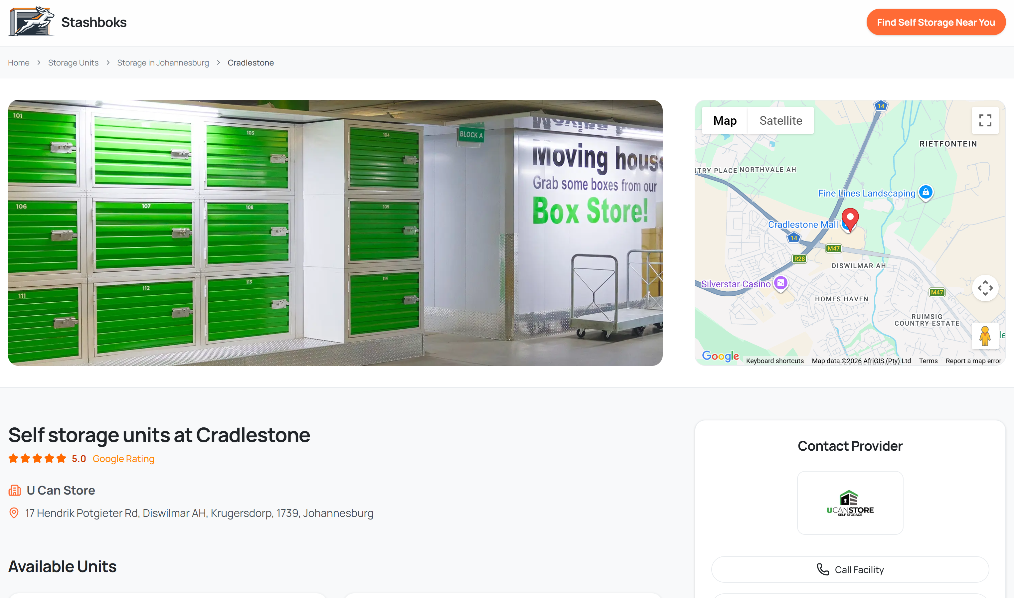Open Google Maps via the Google logo
1014x598 pixels.
(x=721, y=356)
